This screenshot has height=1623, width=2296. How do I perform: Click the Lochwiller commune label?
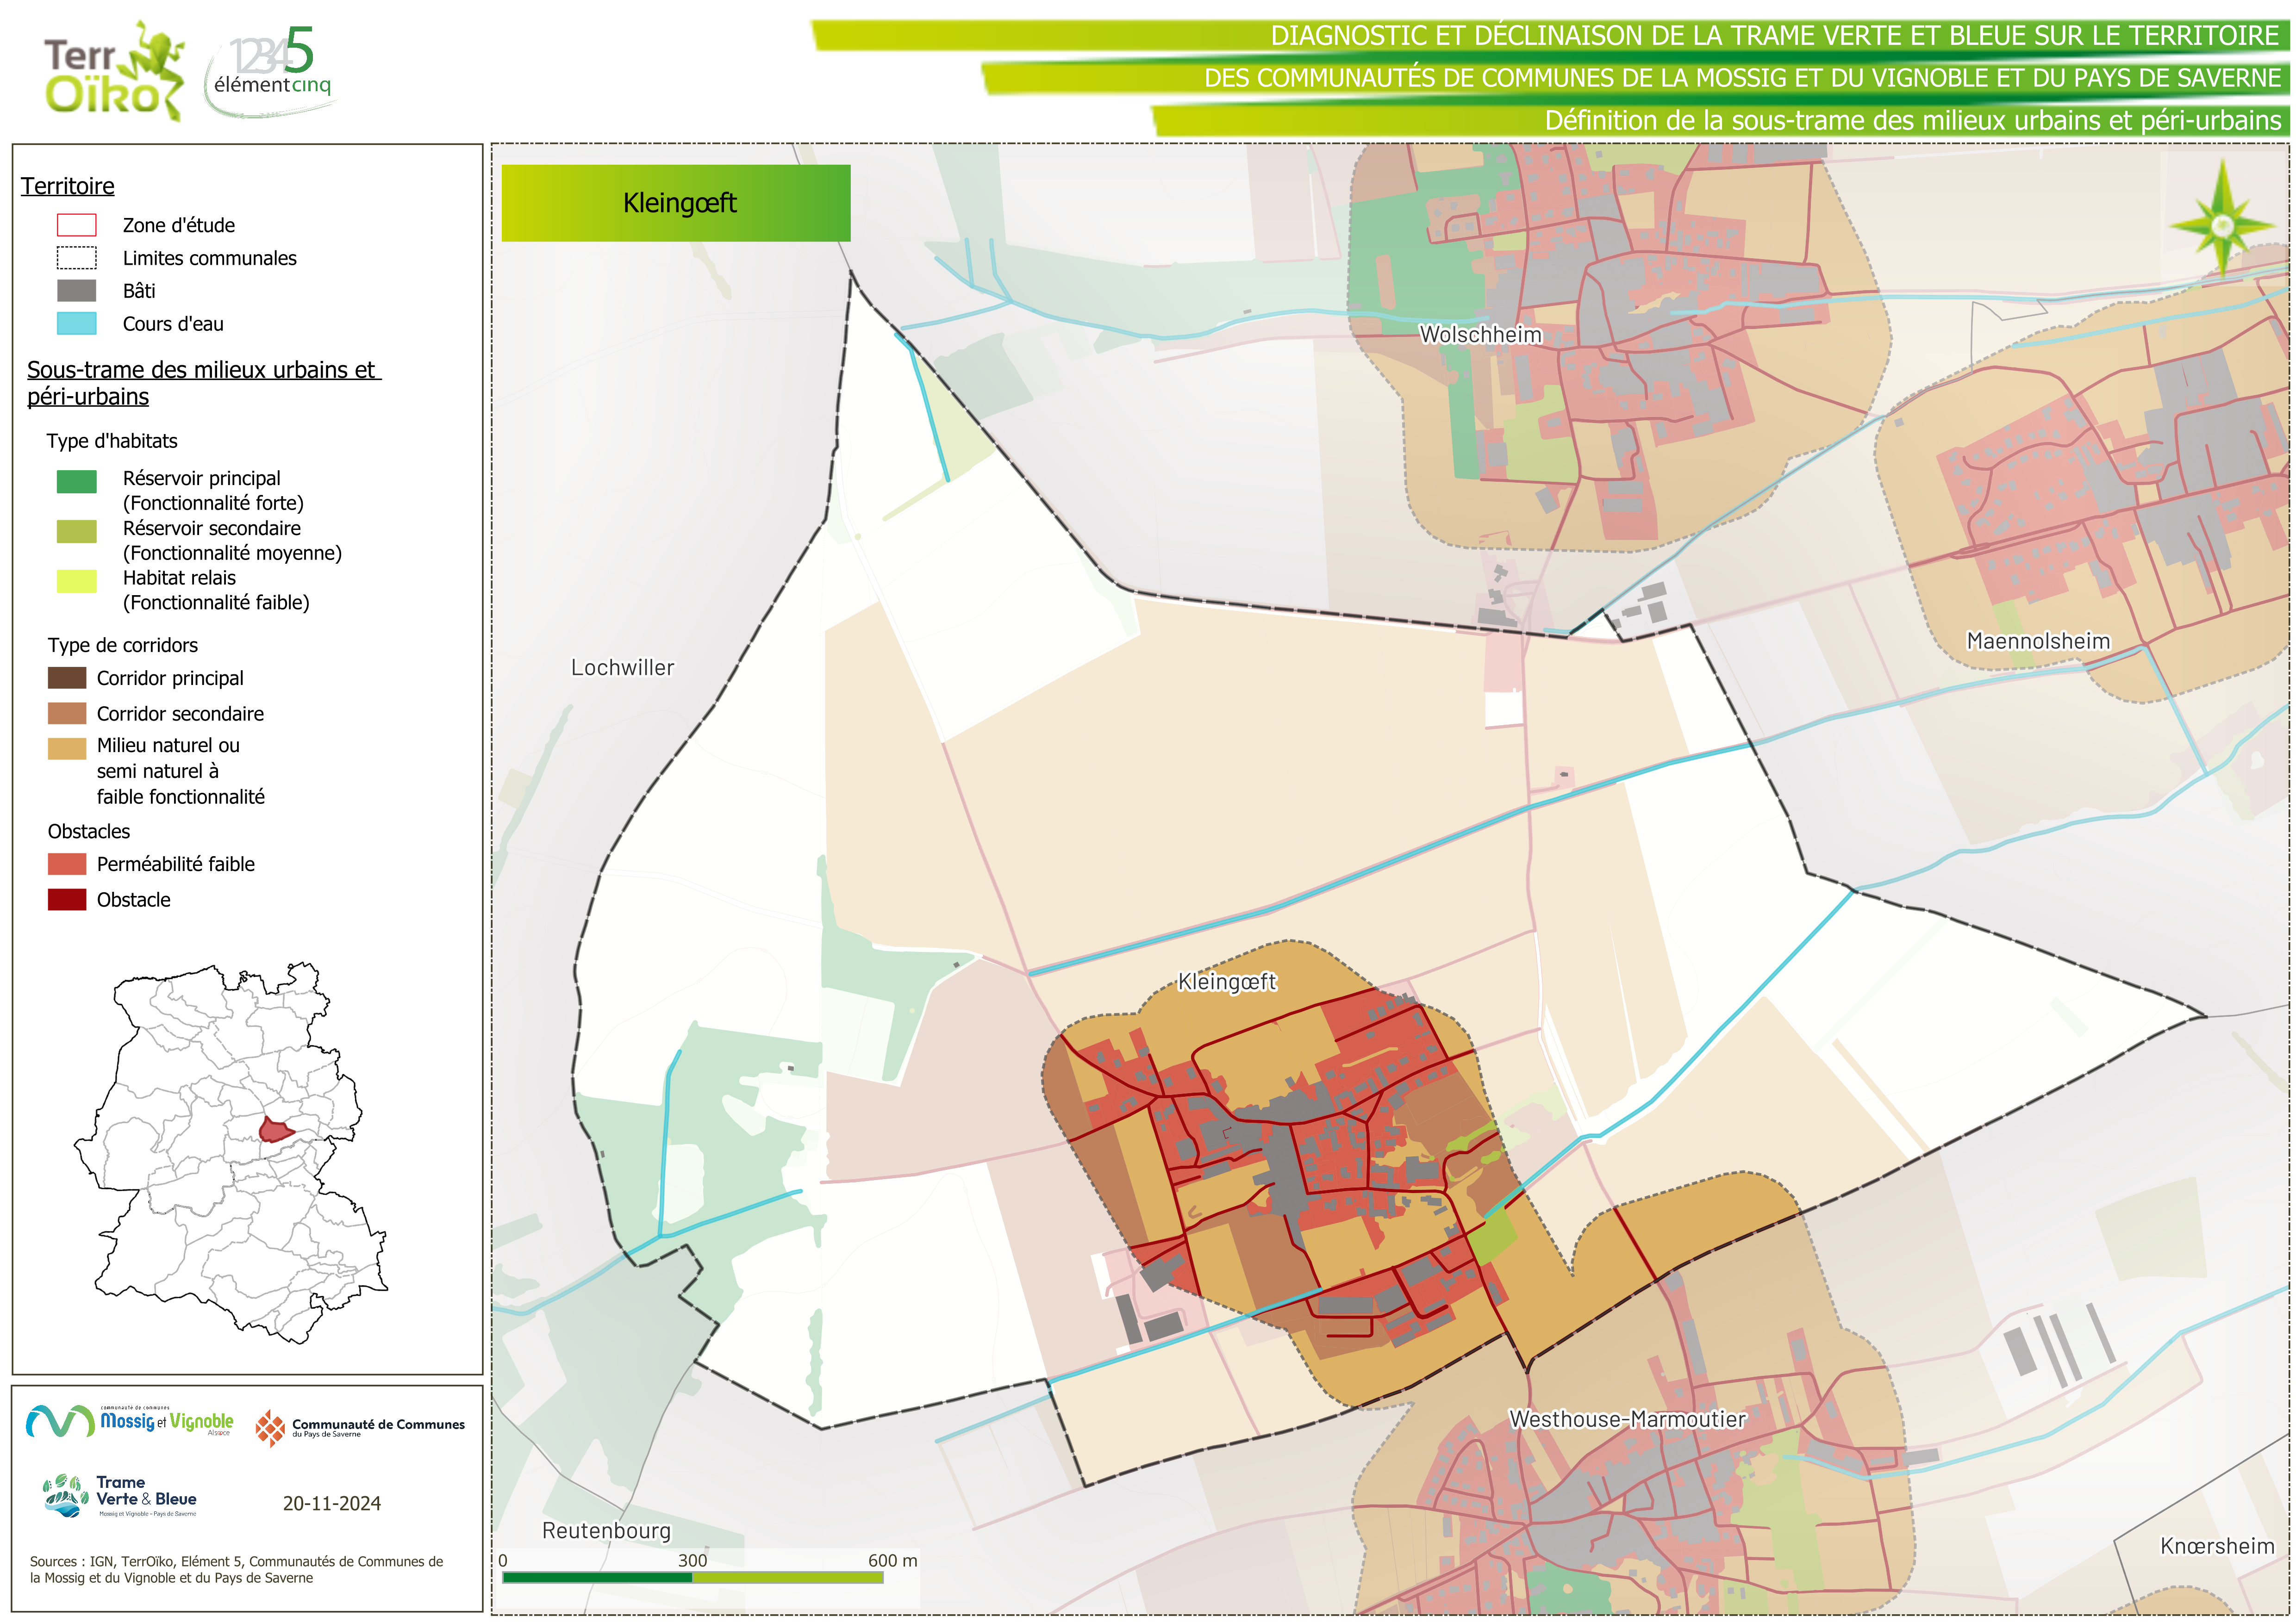[x=622, y=667]
